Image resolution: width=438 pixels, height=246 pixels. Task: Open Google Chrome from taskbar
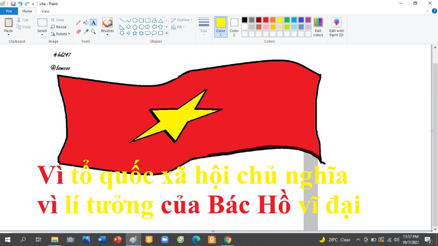tap(228, 240)
